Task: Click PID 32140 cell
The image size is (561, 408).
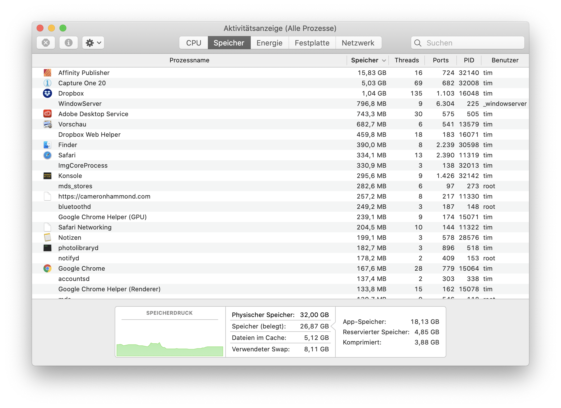Action: click(x=469, y=73)
